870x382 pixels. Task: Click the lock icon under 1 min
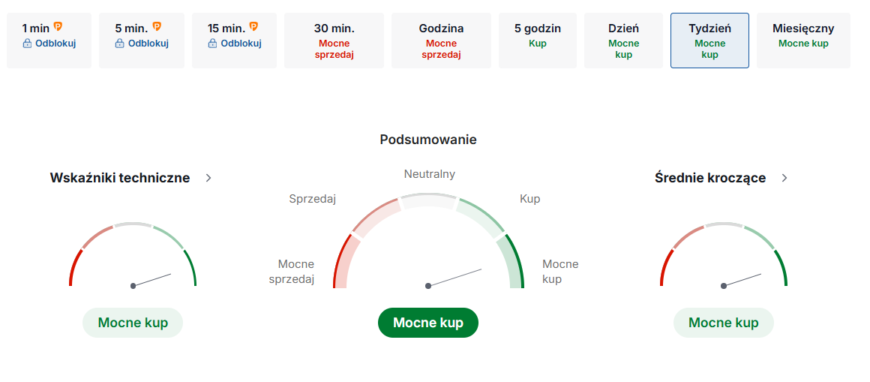28,44
